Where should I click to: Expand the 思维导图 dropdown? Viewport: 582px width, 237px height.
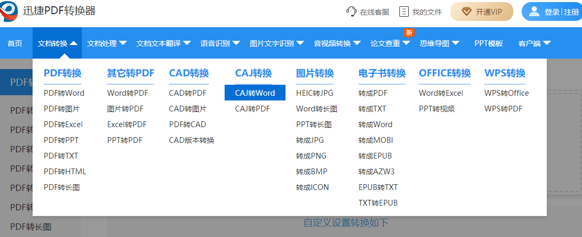[456, 43]
